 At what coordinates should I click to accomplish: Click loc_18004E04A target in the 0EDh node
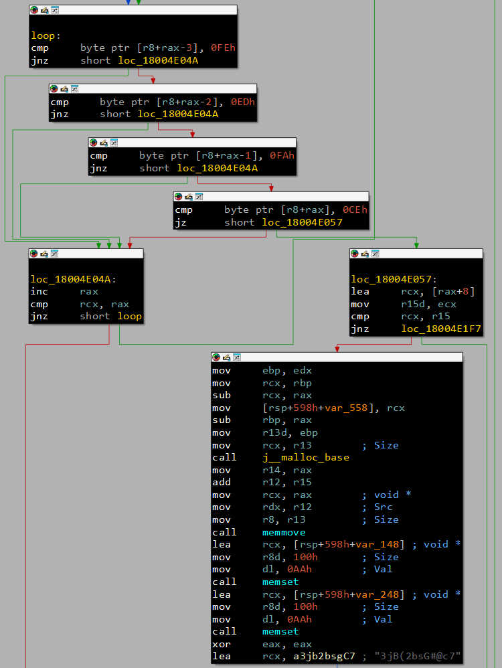[x=177, y=114]
